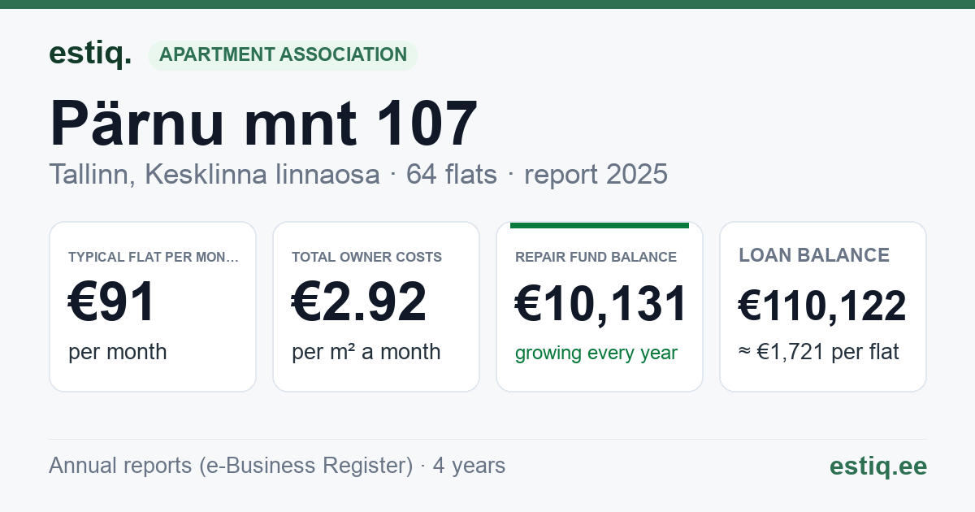Click the "growing every year" green text

coord(596,353)
